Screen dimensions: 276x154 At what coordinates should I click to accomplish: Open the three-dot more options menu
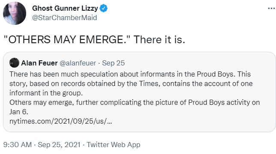click(271, 8)
